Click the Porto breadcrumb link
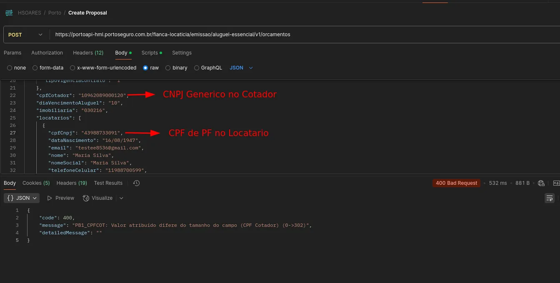560x283 pixels. point(55,13)
